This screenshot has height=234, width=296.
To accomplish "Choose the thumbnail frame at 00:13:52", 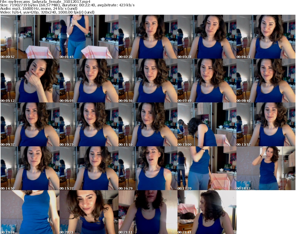I will pos(266,124).
